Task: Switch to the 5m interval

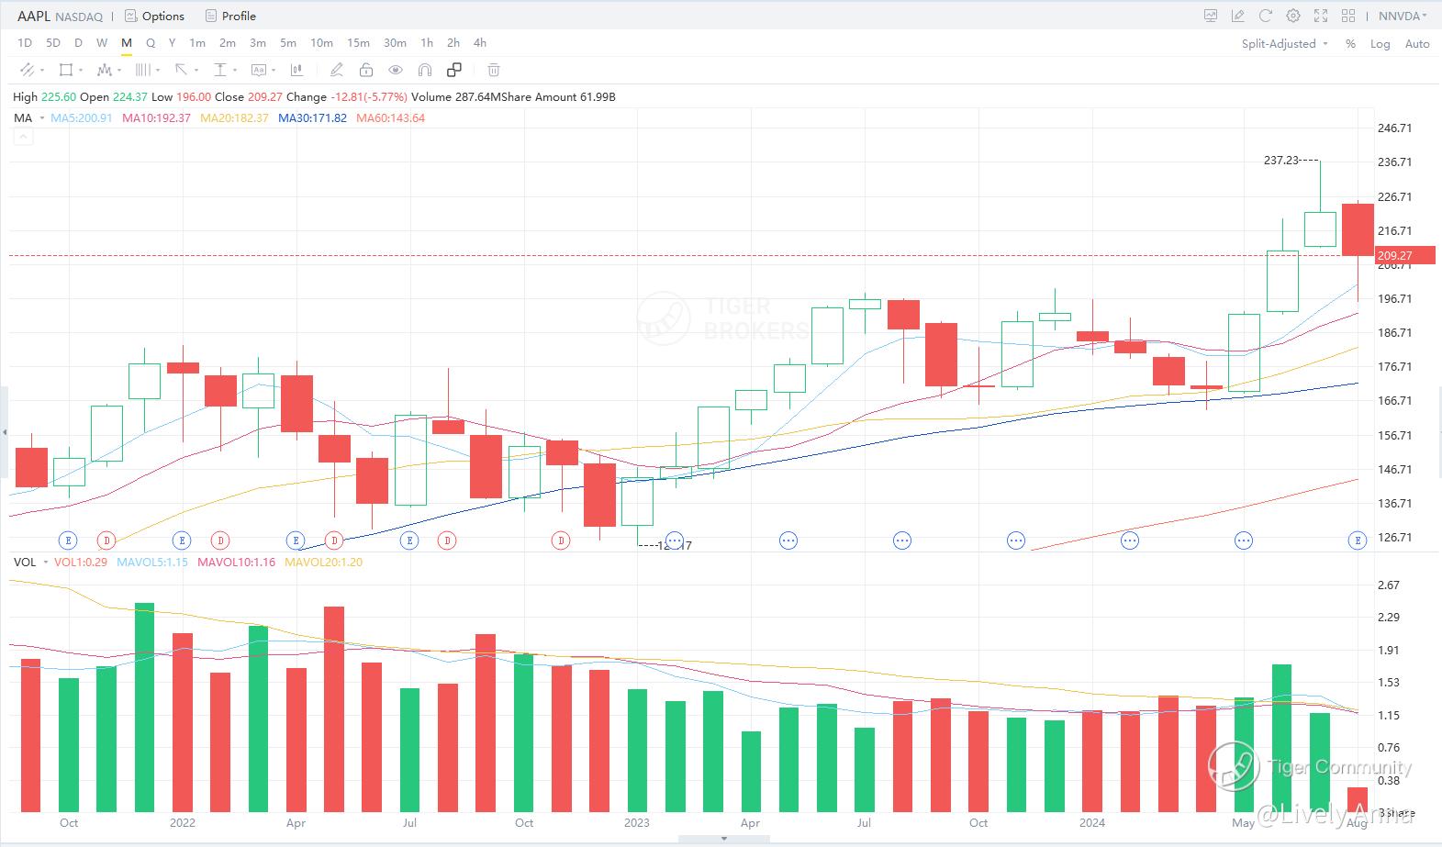Action: point(288,42)
